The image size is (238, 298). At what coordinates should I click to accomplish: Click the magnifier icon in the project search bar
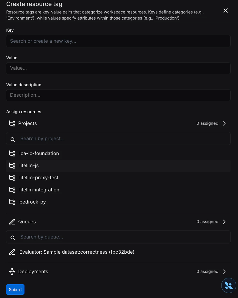point(13,139)
